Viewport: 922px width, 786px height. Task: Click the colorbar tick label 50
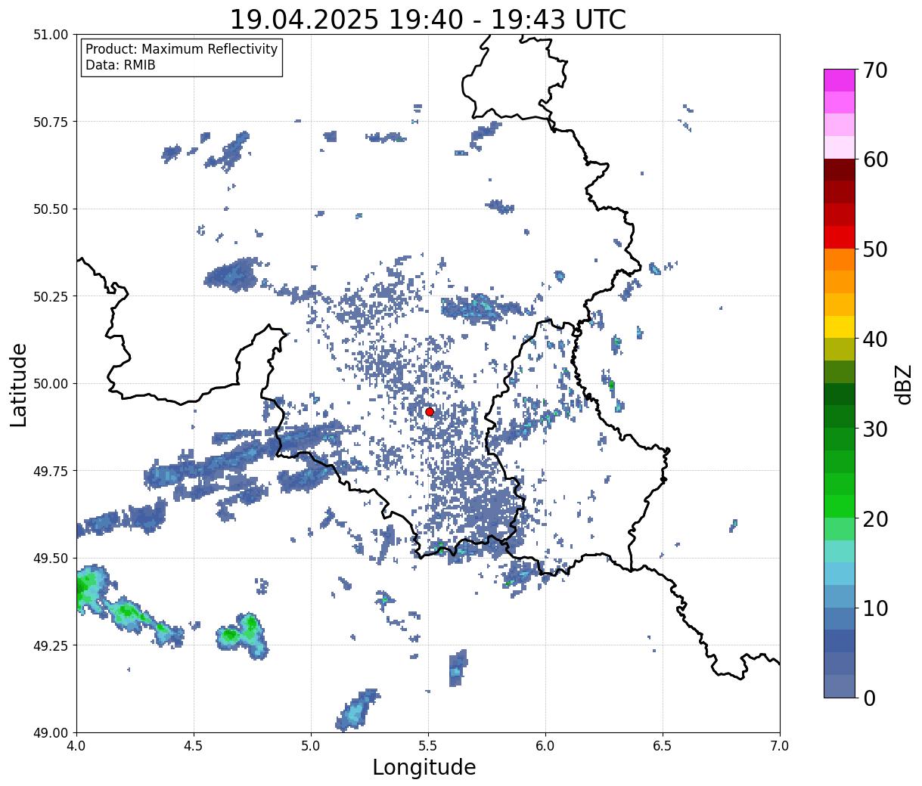pyautogui.click(x=874, y=249)
